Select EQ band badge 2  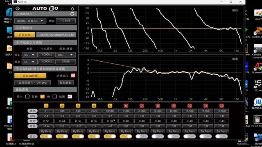(x=62, y=106)
